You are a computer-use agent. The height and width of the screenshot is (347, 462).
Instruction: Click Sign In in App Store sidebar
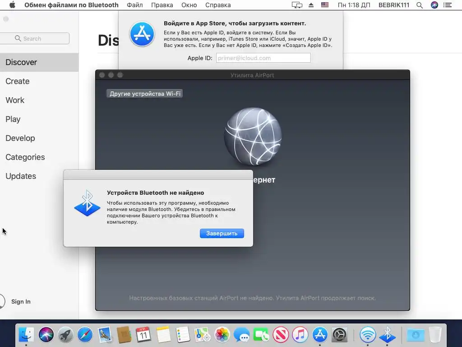point(21,301)
